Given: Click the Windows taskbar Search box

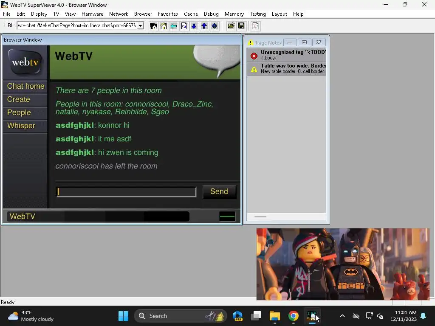Looking at the screenshot, I should pos(180,316).
